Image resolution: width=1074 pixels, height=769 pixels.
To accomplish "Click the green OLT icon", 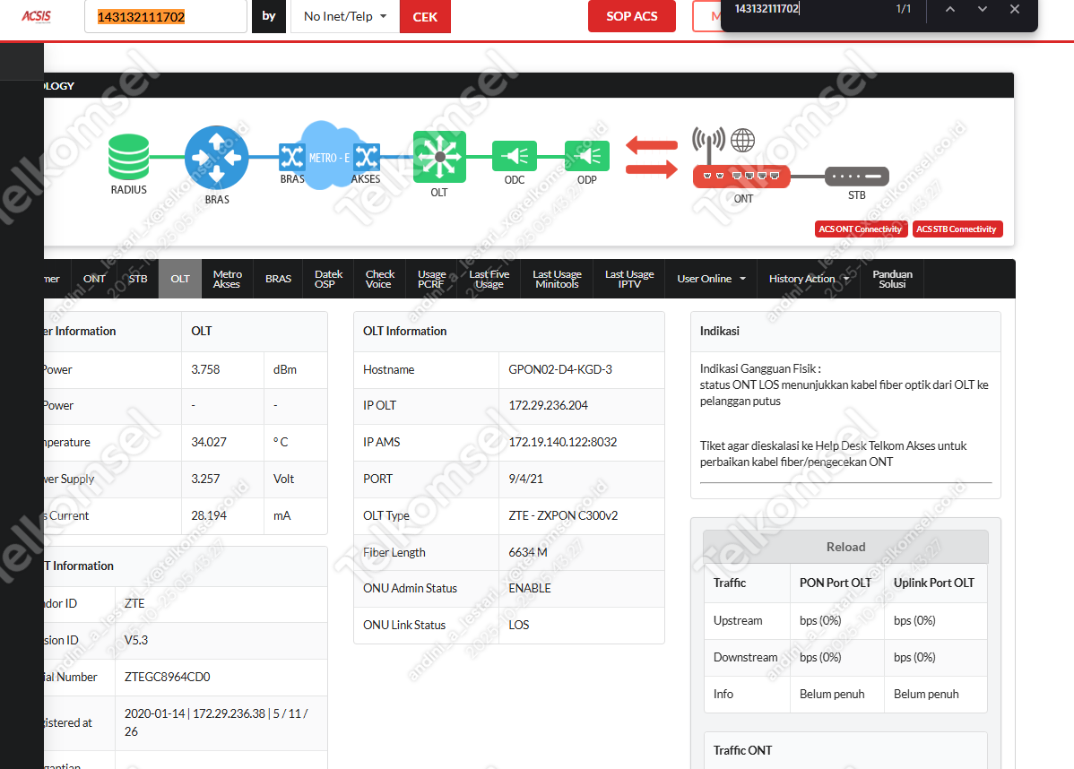I will (x=439, y=157).
